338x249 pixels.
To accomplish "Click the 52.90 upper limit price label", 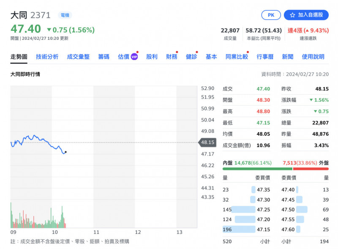I will 207,88.
